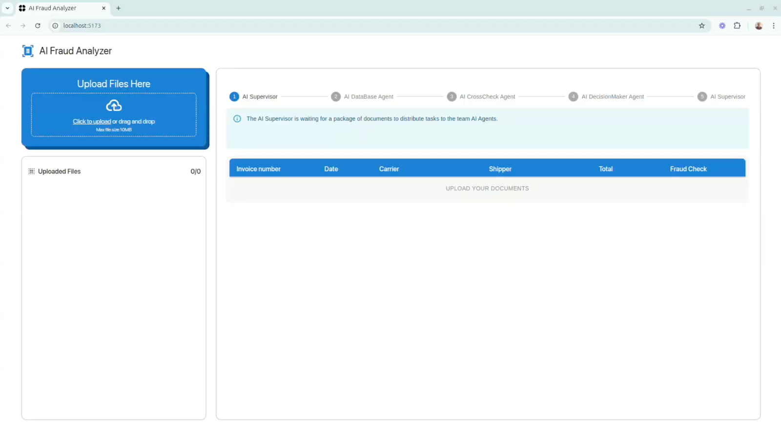Open the browser extensions puzzle icon
This screenshot has width=781, height=439.
tap(737, 26)
